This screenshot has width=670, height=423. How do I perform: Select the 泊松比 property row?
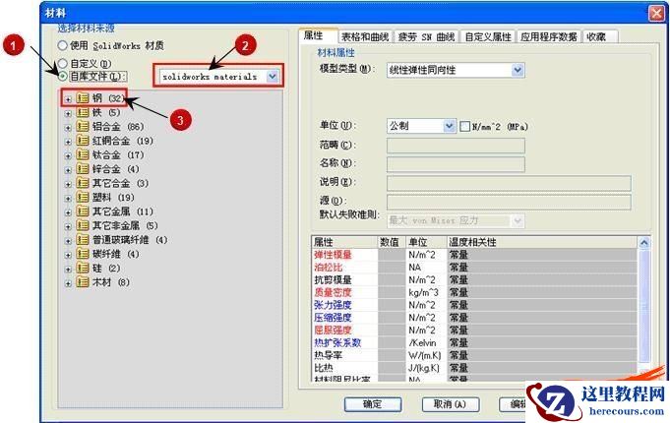pos(475,267)
